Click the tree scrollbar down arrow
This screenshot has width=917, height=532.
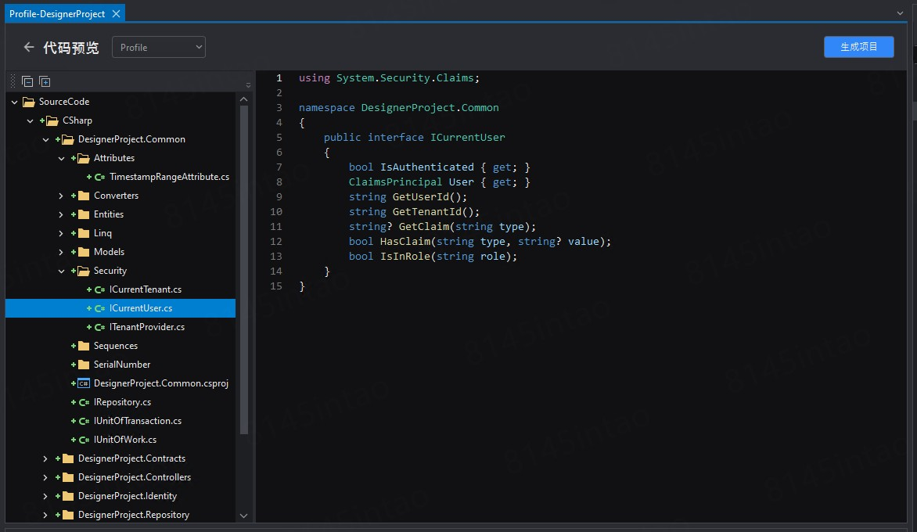[x=244, y=516]
